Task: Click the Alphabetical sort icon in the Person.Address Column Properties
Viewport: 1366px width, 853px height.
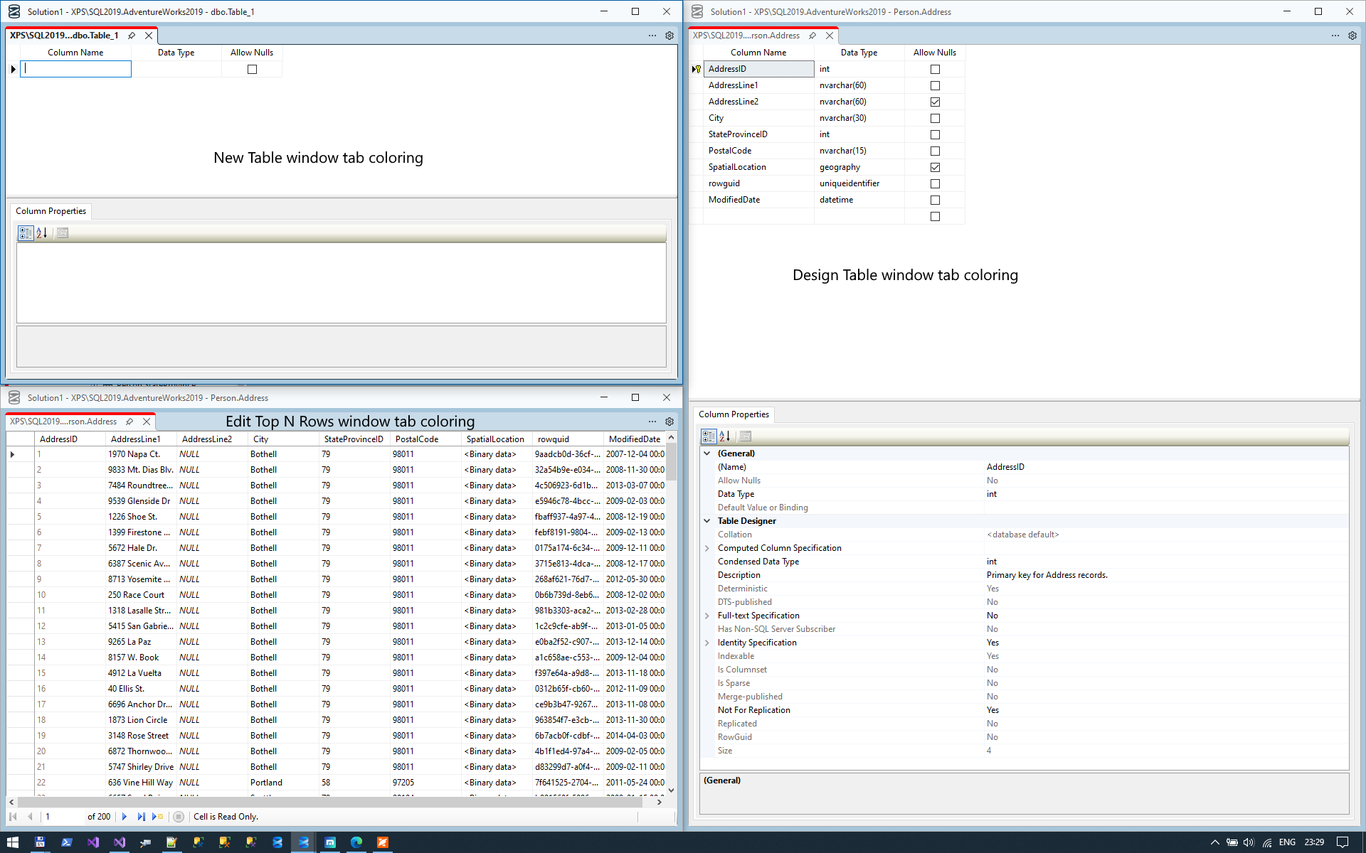Action: (724, 436)
